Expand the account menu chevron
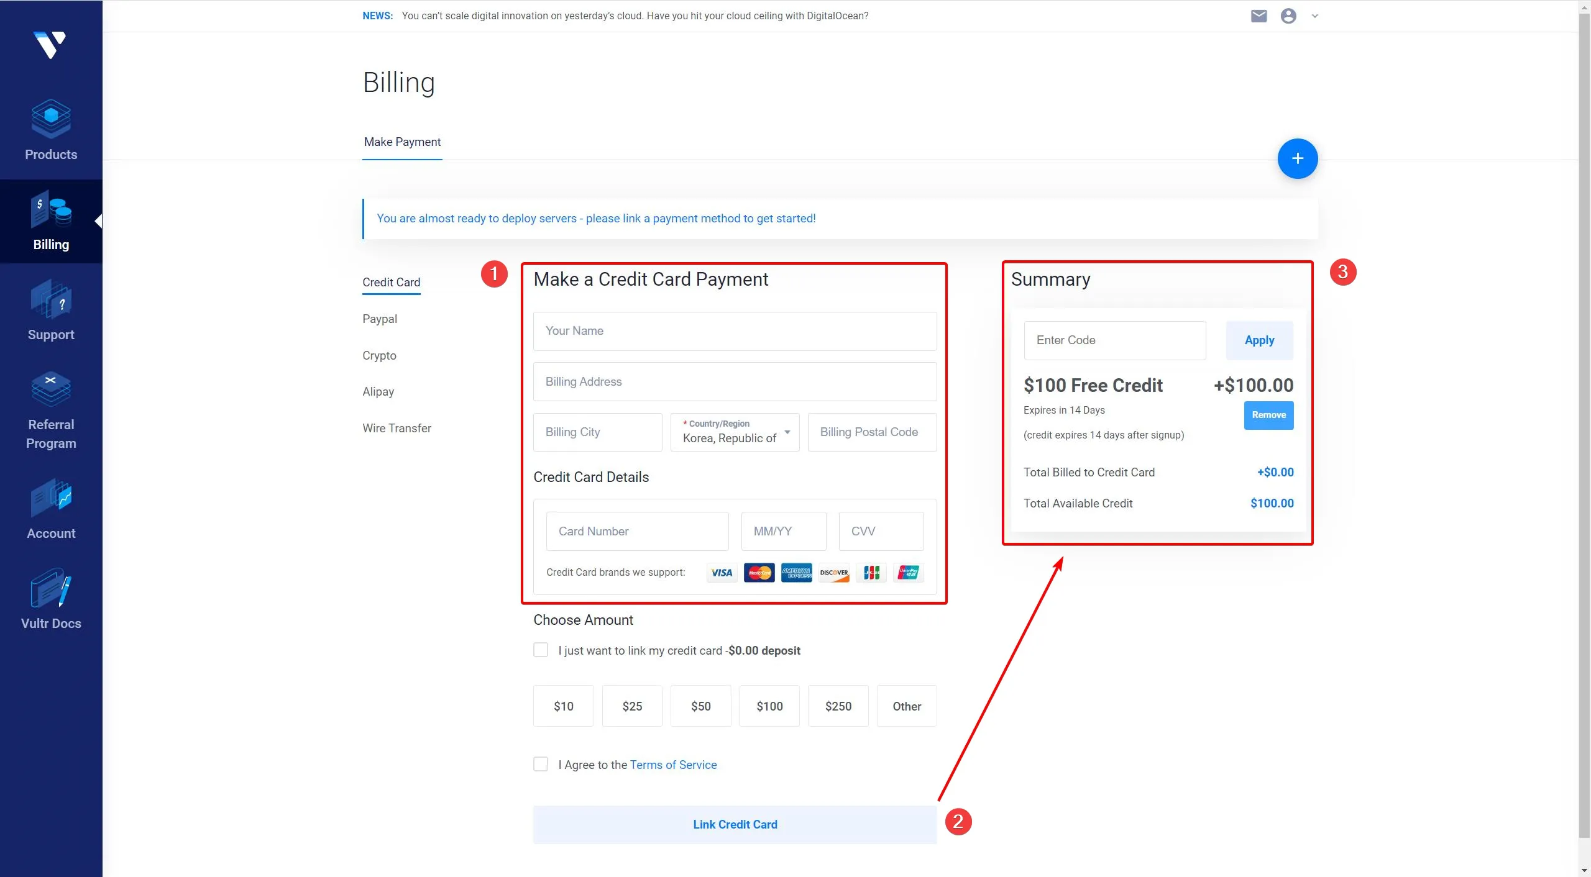This screenshot has width=1591, height=877. click(x=1315, y=16)
